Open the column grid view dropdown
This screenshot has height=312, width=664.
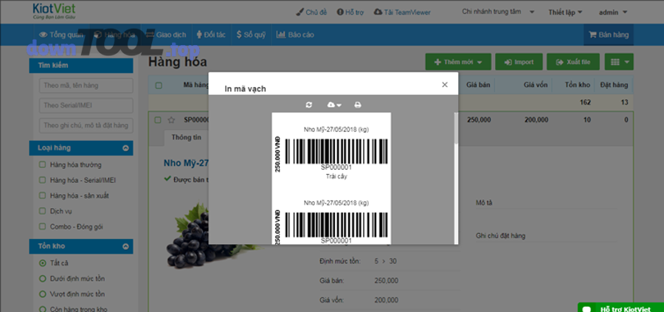pos(619,62)
